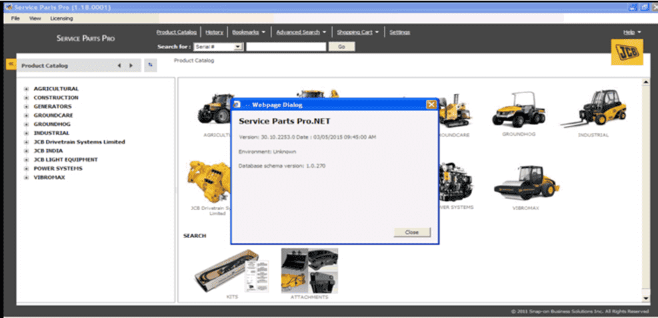The height and width of the screenshot is (318, 658).
Task: Expand the AGRICULTURAL tree node
Action: click(x=26, y=89)
